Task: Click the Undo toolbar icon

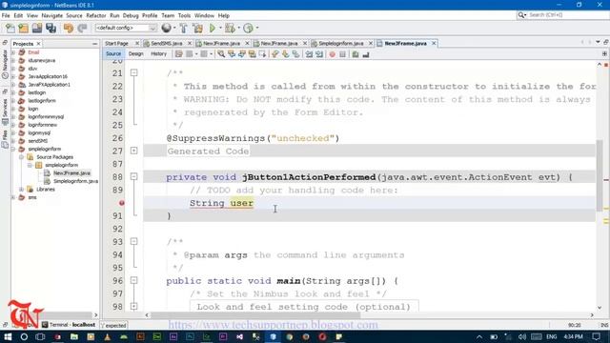Action: coord(69,28)
